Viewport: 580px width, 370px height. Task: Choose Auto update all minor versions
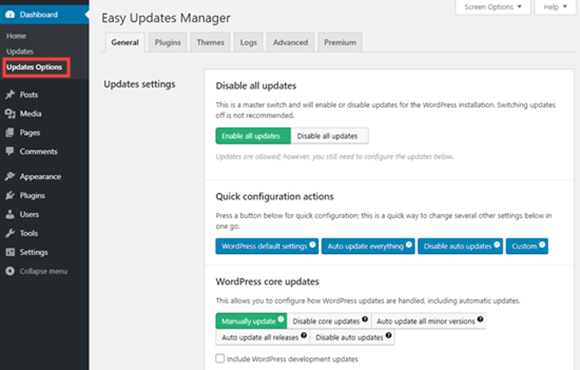(429, 321)
